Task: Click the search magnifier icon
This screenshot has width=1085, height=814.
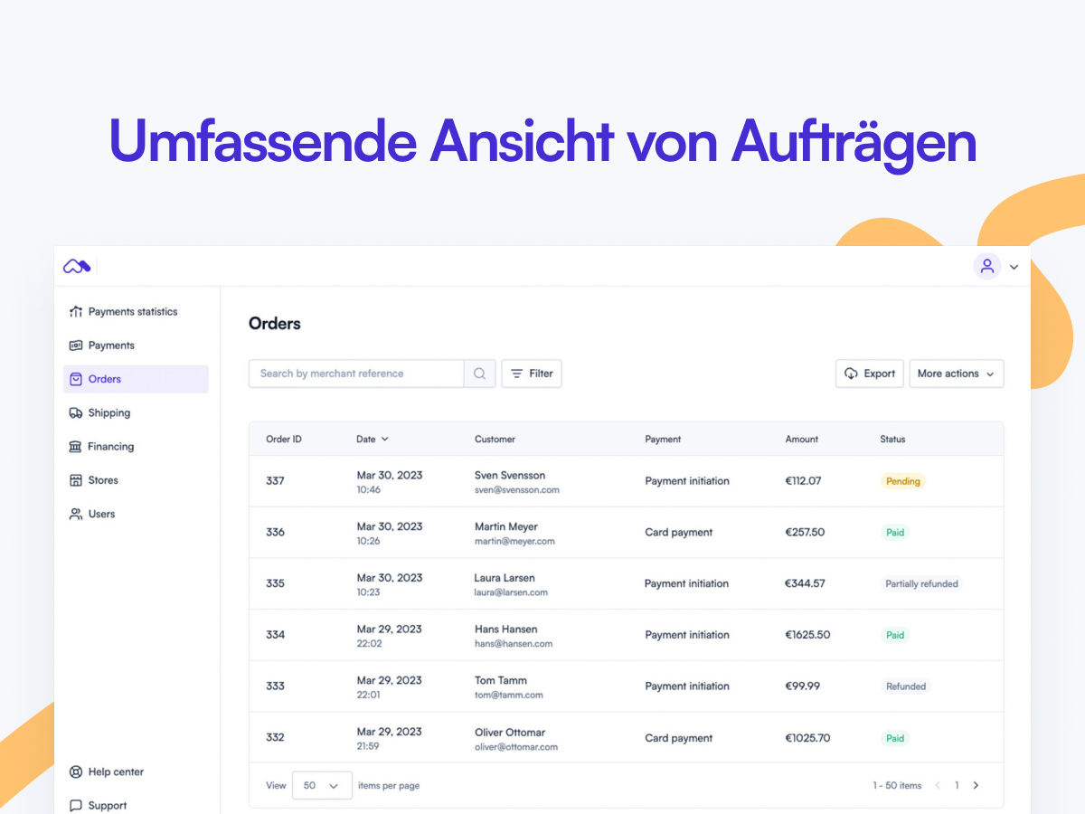Action: 479,374
